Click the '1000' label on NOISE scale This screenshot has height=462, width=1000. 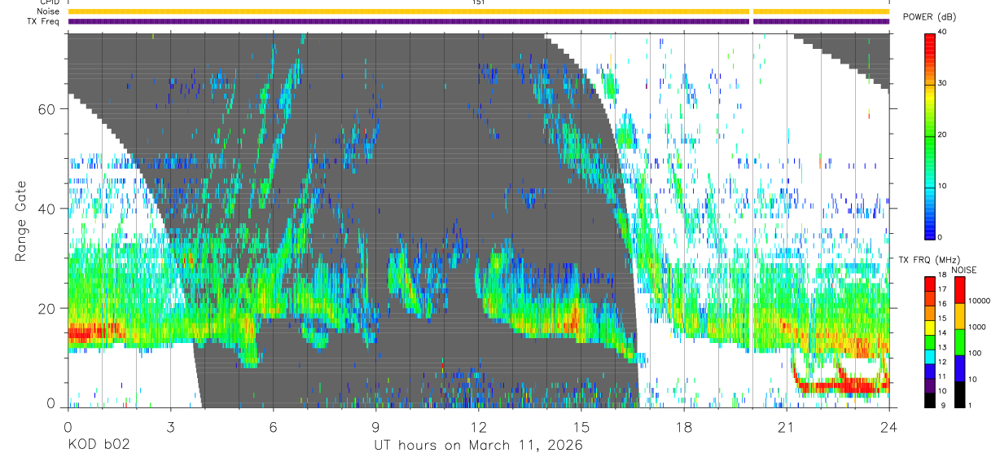point(977,327)
